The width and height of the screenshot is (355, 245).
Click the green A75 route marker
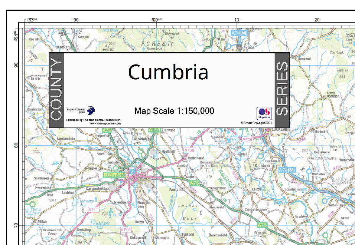(262, 224)
